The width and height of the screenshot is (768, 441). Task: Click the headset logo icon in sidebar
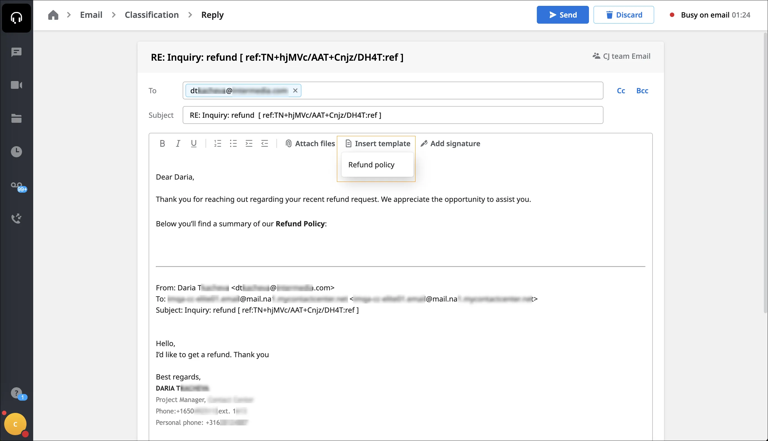16,17
